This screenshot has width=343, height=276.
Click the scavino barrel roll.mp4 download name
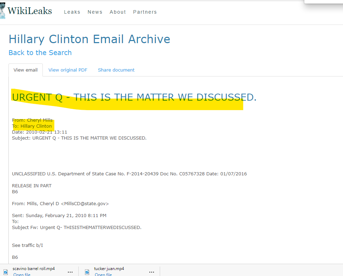pos(34,269)
